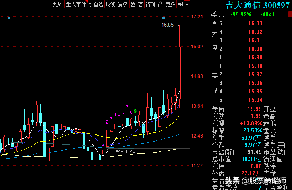Select buy level 1 price 15.98
292x190 pixels.
(x=255, y=66)
